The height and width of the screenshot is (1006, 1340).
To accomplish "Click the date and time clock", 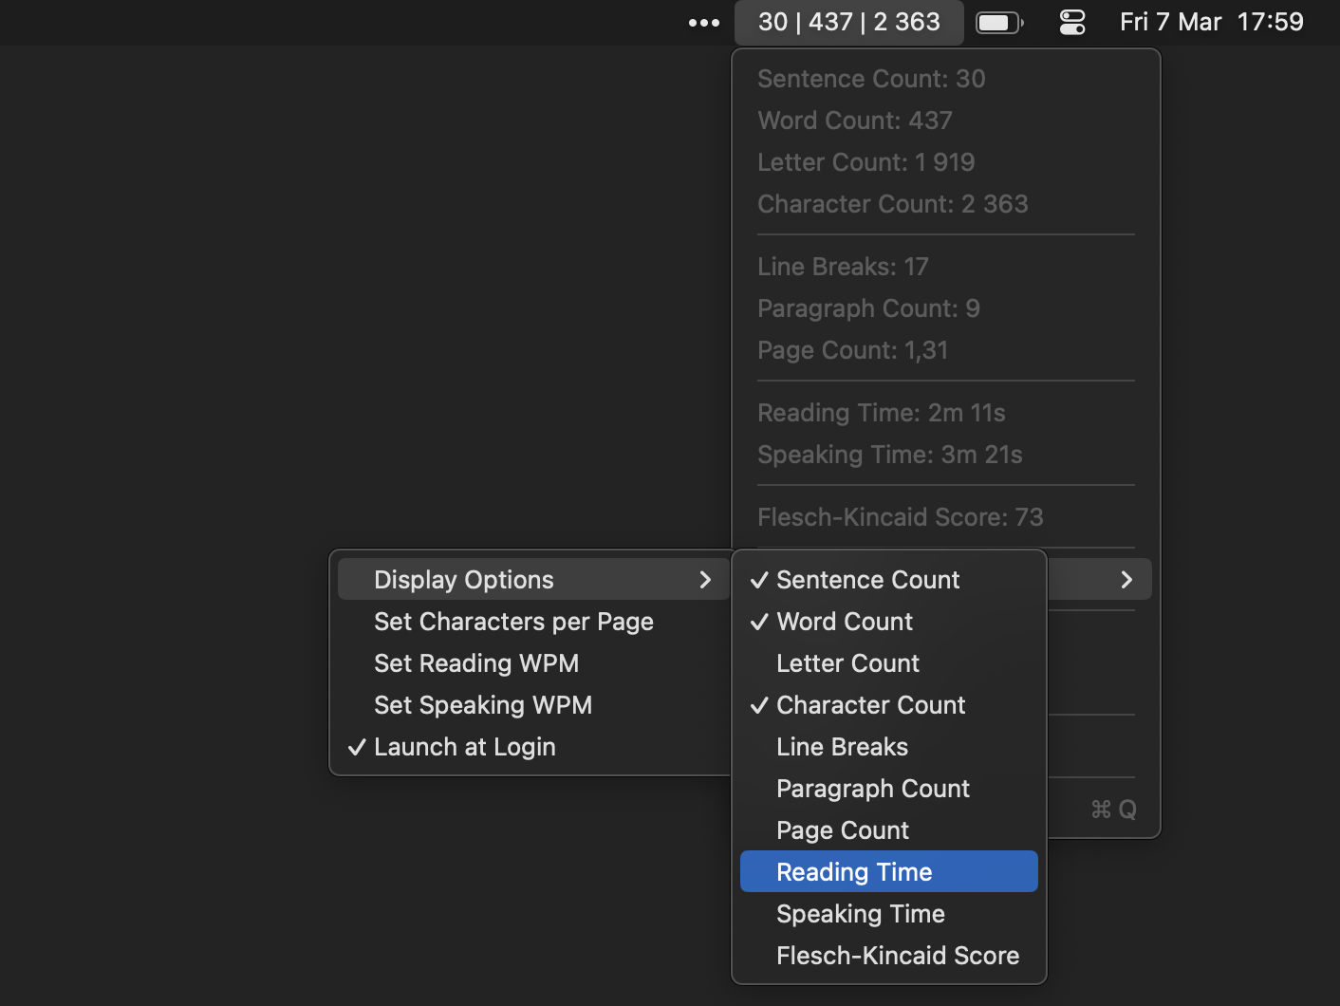I will pos(1211,23).
